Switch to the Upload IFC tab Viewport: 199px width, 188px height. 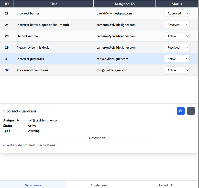[x=165, y=185]
